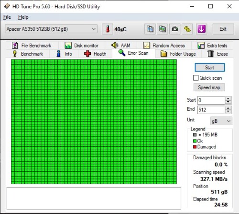Image resolution: width=239 pixels, height=214 pixels.
Task: Open the Help menu
Action: 23,17
